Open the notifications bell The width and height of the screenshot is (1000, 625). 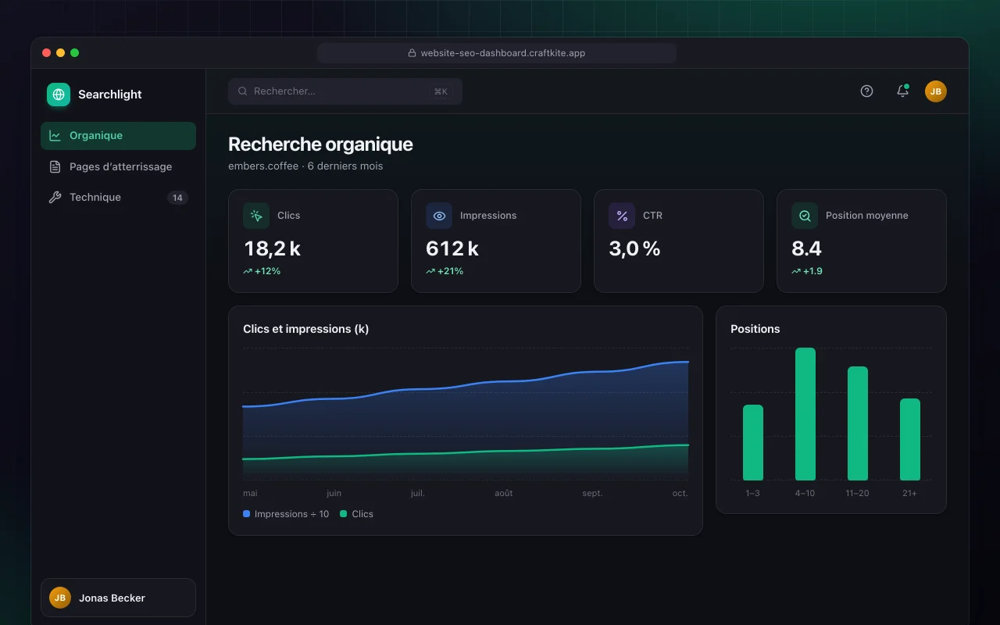[902, 91]
